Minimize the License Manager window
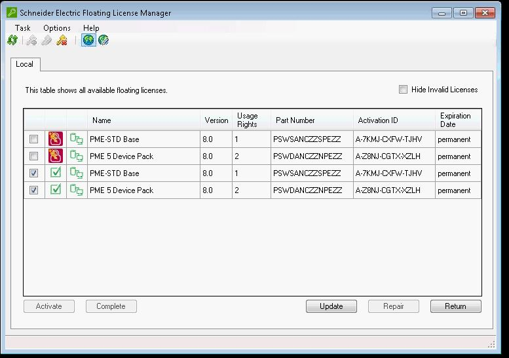Viewport: 509px width, 358px height. tap(442, 13)
